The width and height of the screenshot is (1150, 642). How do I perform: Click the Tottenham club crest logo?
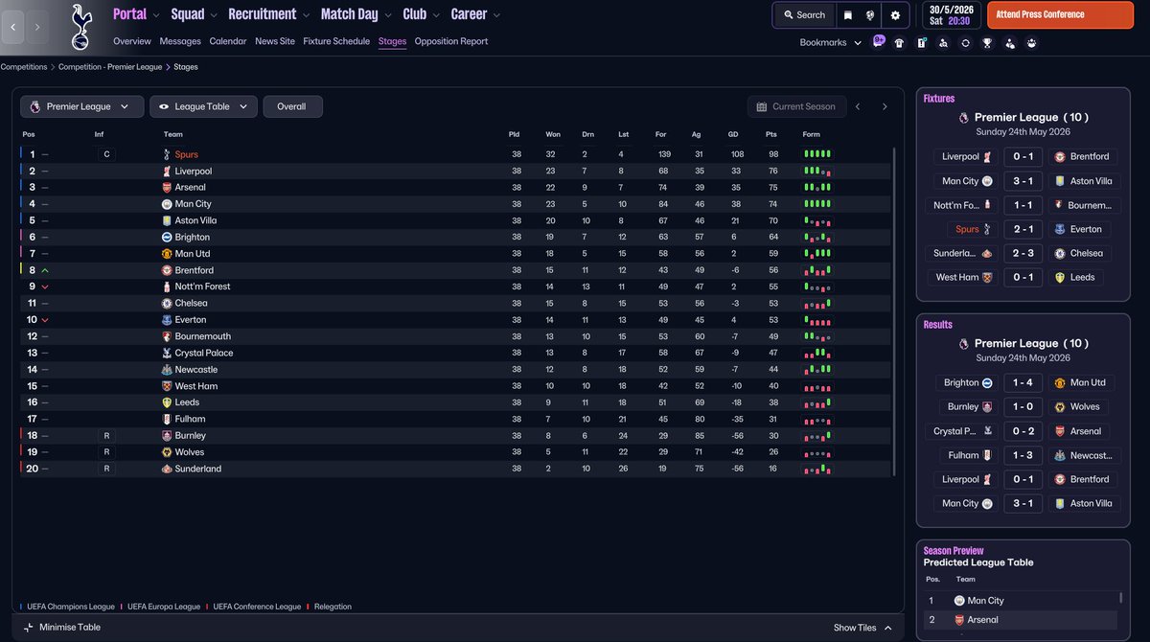80,27
